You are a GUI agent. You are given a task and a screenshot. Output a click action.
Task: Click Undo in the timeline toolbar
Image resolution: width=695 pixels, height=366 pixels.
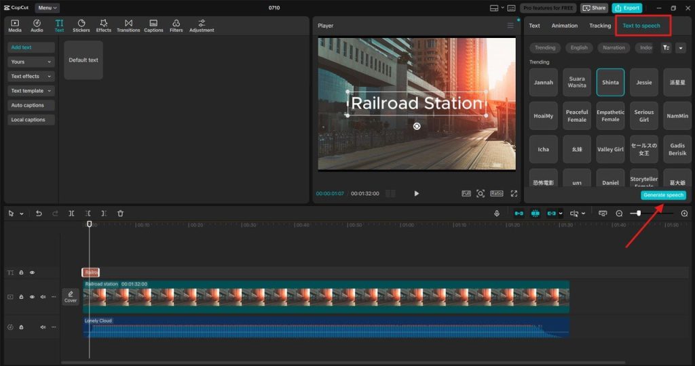click(39, 213)
